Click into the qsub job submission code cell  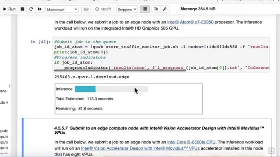pyautogui.click(x=161, y=55)
